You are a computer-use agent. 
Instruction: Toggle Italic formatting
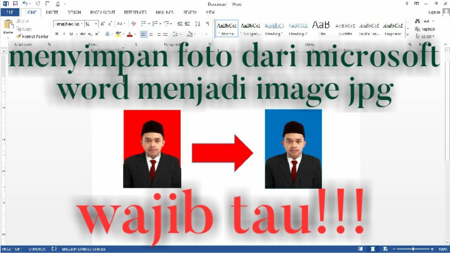(64, 34)
